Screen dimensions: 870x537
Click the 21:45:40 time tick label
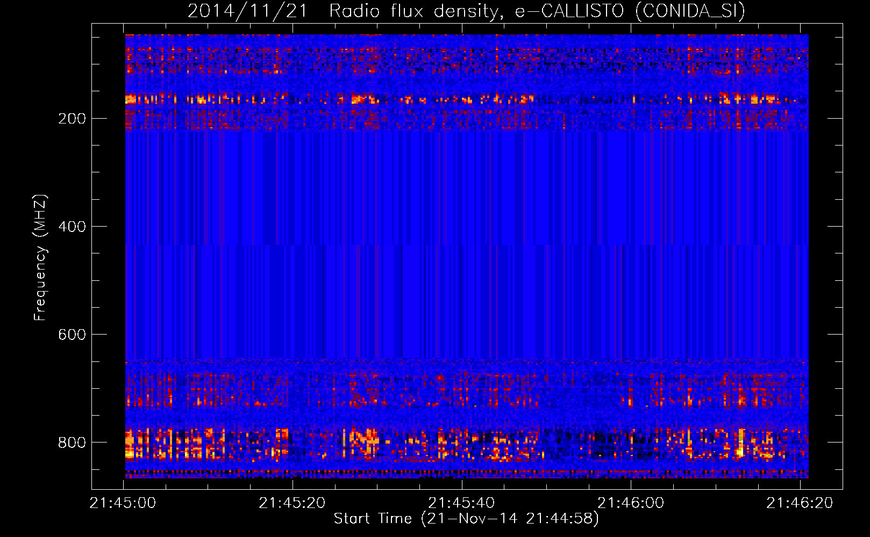[462, 503]
